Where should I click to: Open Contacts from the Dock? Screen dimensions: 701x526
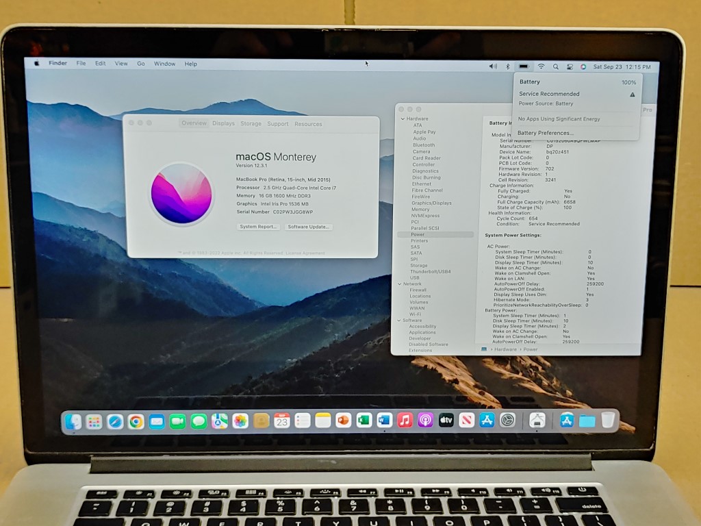pyautogui.click(x=261, y=421)
